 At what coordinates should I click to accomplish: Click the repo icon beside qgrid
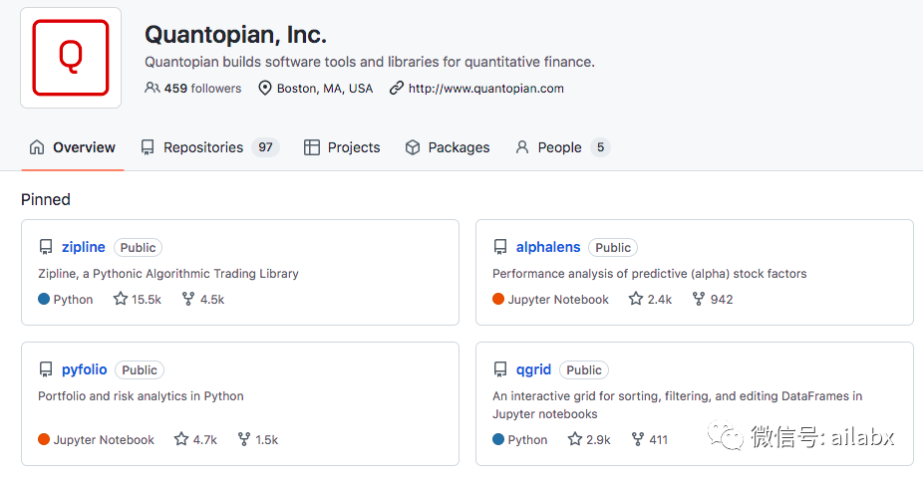tap(499, 369)
